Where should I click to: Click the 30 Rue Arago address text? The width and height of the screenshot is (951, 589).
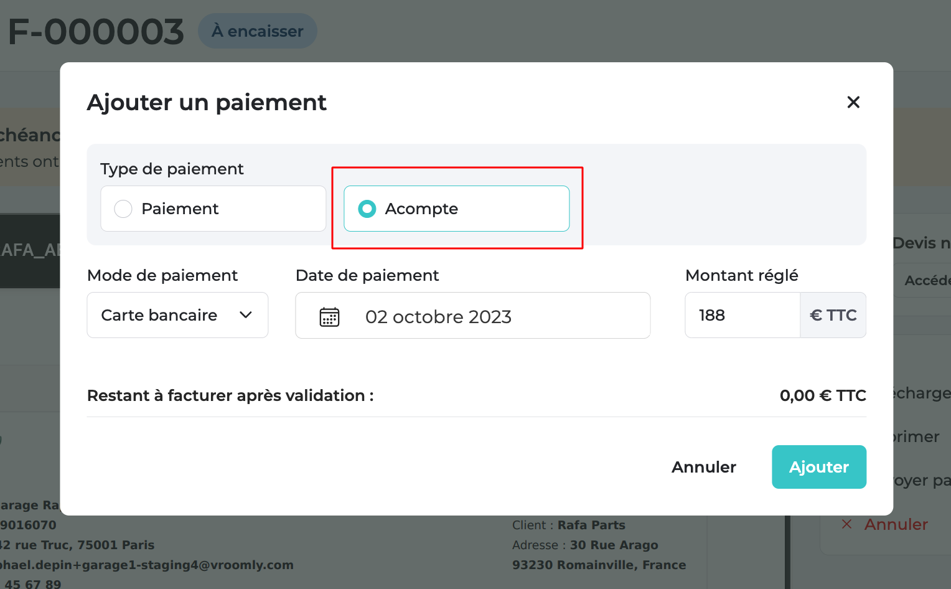point(614,545)
